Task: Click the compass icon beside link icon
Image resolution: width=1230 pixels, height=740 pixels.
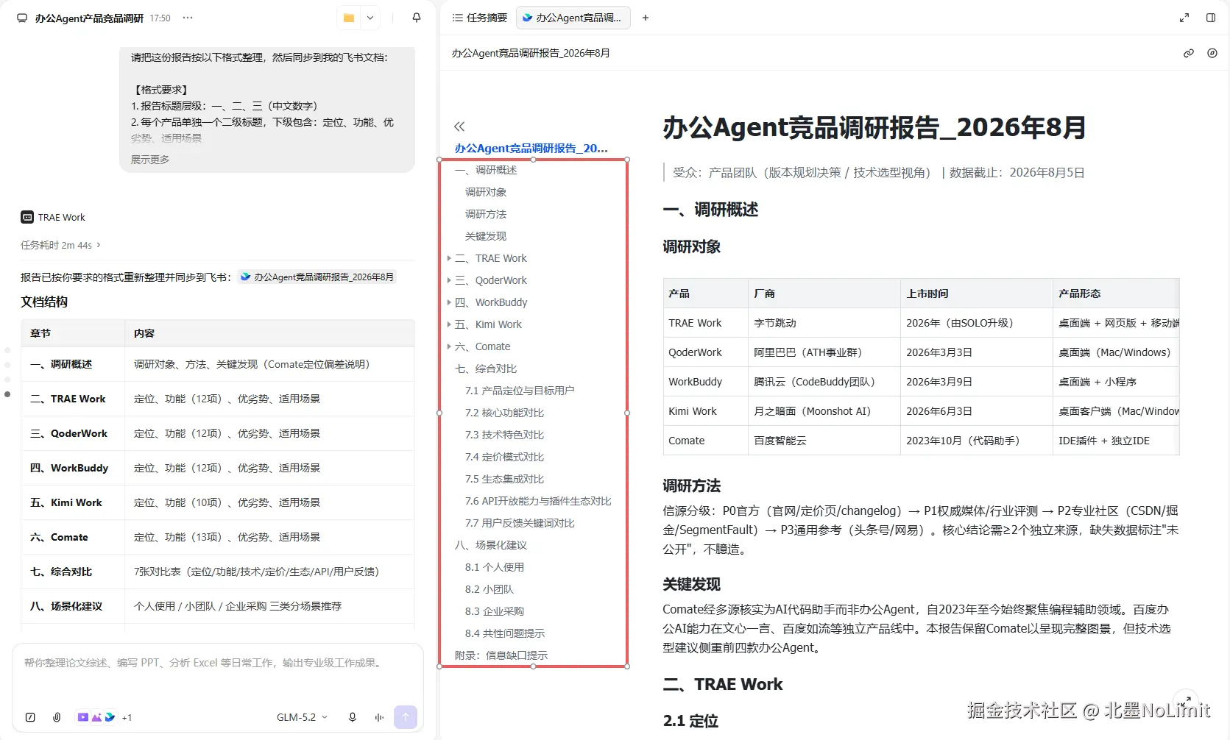Action: (x=1212, y=53)
